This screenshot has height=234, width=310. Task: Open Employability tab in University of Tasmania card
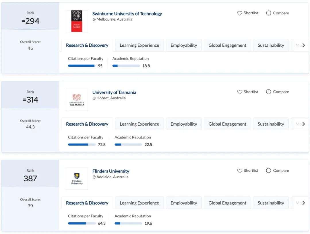pyautogui.click(x=184, y=124)
